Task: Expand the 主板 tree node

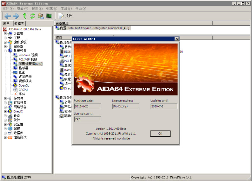Action: pos(5,38)
